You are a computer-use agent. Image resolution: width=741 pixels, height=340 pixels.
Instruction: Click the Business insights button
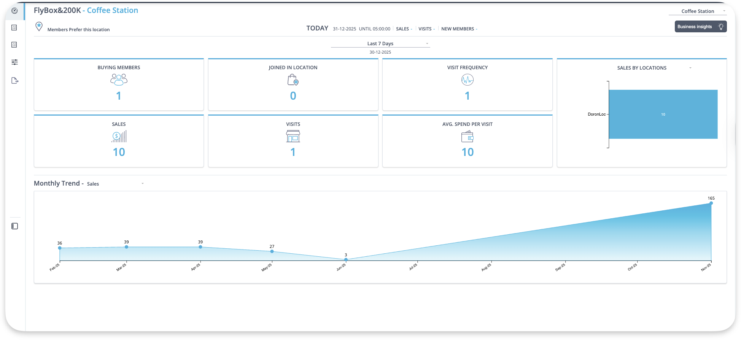[x=700, y=27]
